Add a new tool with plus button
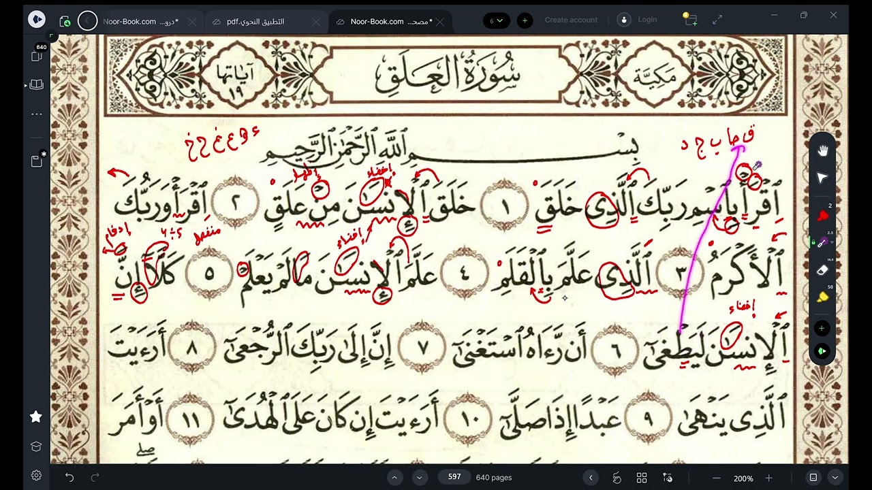The image size is (872, 490). pyautogui.click(x=822, y=329)
